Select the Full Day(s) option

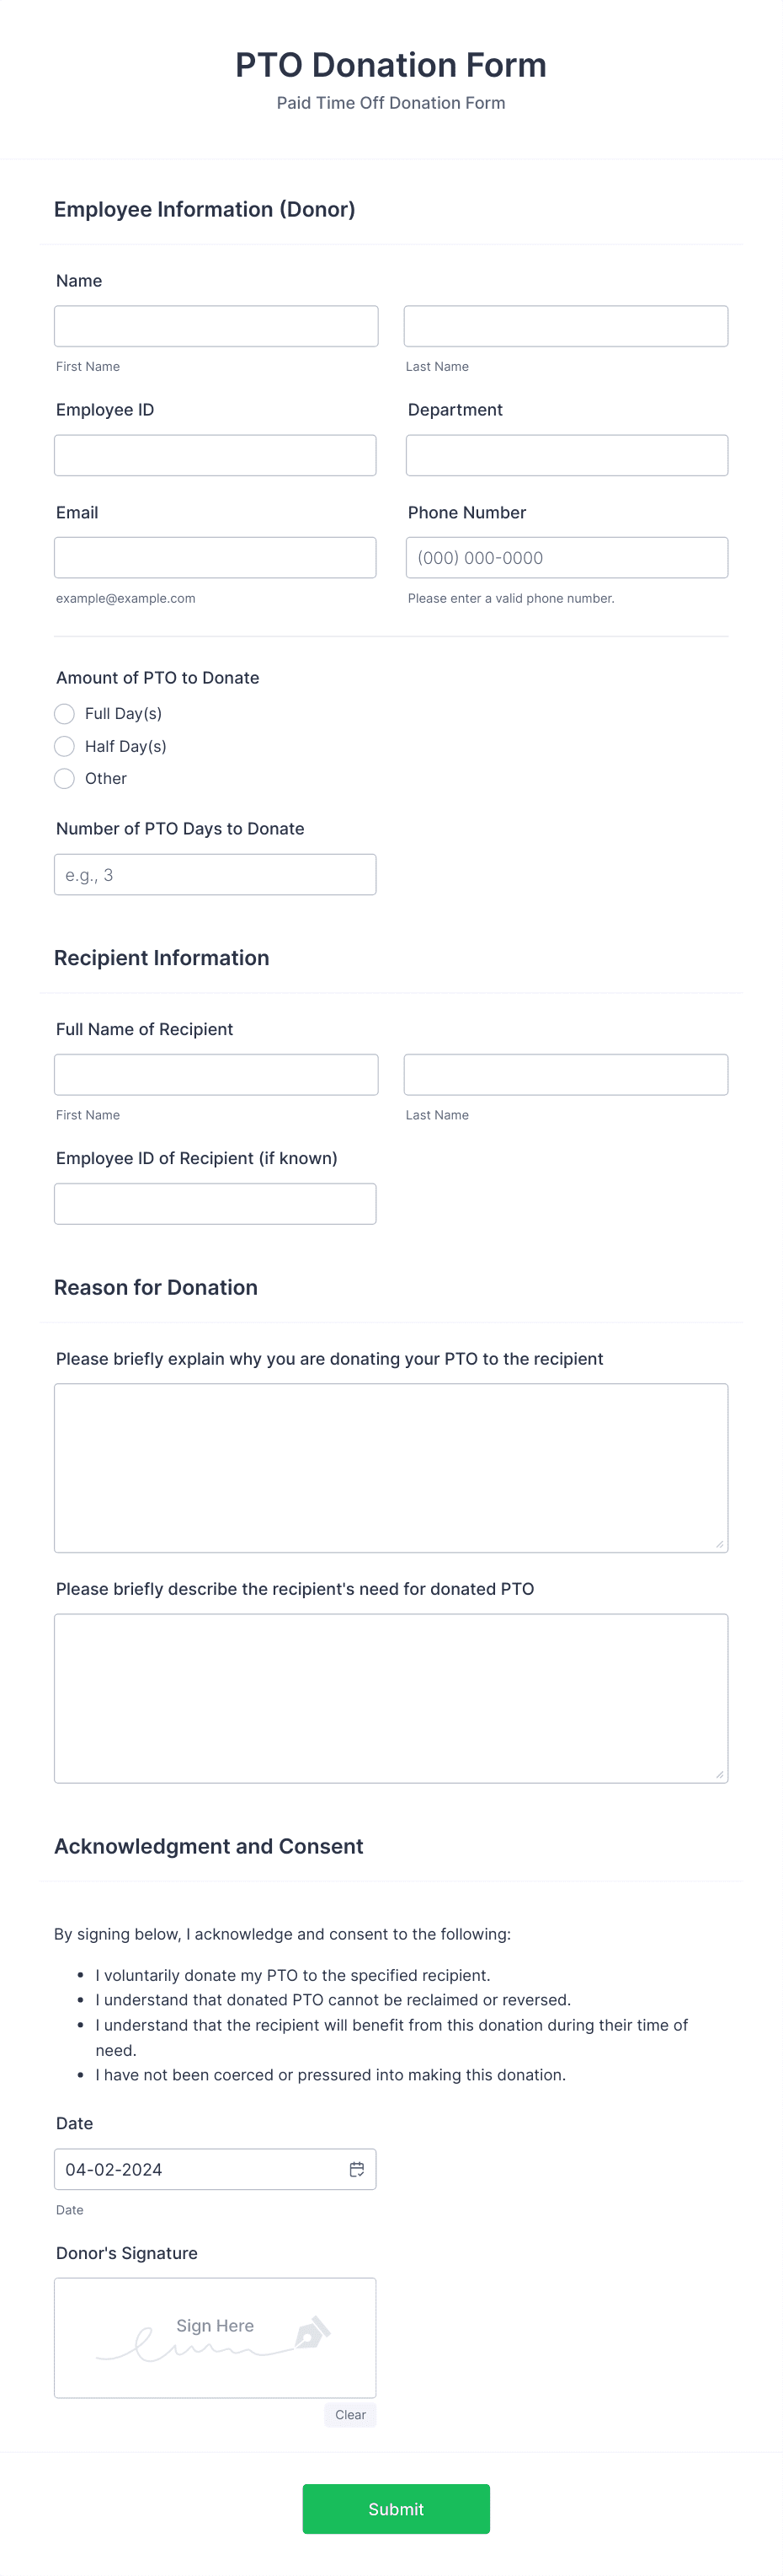pos(64,713)
